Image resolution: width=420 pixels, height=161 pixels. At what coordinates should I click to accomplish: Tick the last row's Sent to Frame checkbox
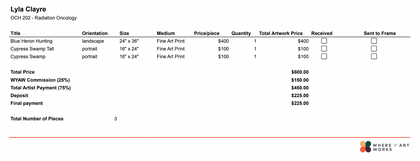374,56
